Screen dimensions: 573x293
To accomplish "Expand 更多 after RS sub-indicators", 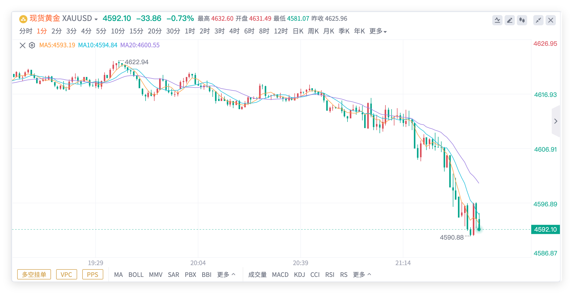I will tap(362, 275).
